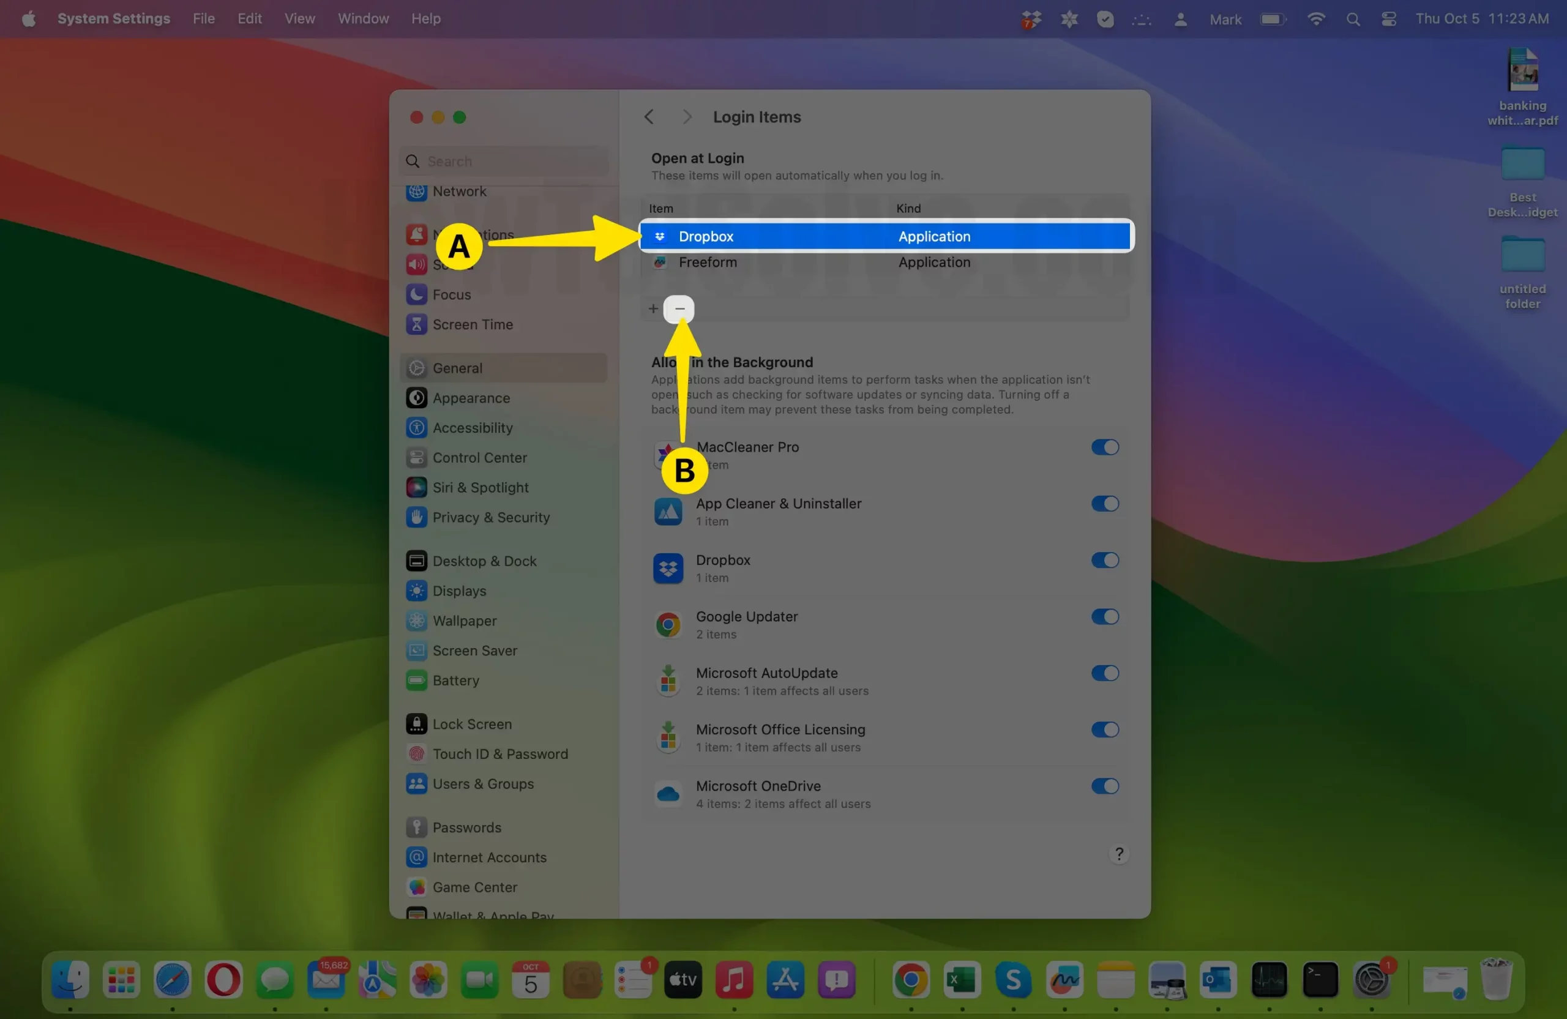Click the Search field in sidebar
Screen dimensions: 1567x1019
[x=504, y=162]
